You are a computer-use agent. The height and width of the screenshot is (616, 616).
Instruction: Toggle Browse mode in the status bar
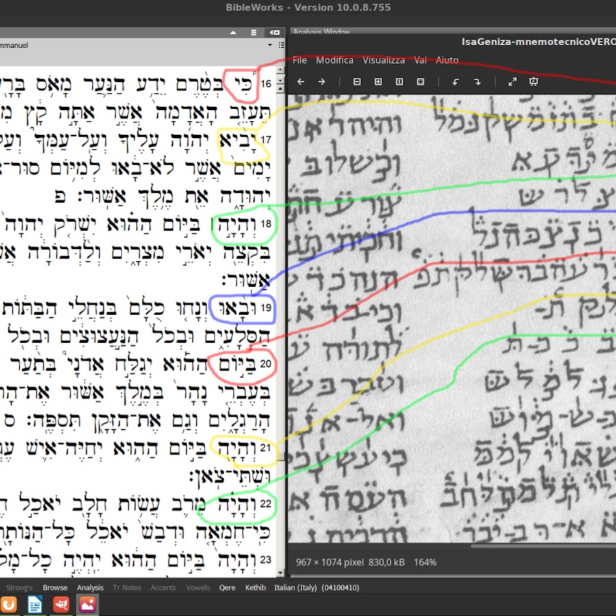[55, 587]
